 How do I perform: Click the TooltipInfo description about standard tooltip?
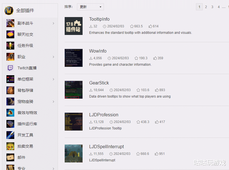(141, 33)
